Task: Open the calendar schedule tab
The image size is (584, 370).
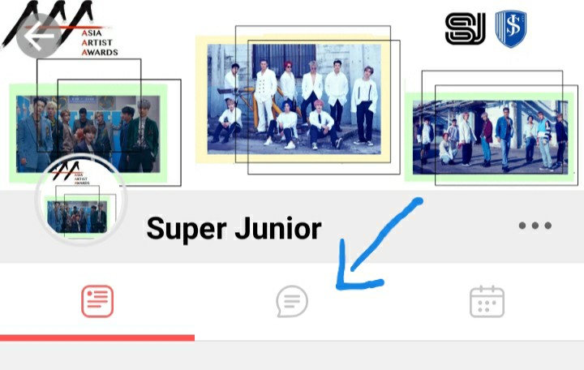Action: pyautogui.click(x=487, y=302)
